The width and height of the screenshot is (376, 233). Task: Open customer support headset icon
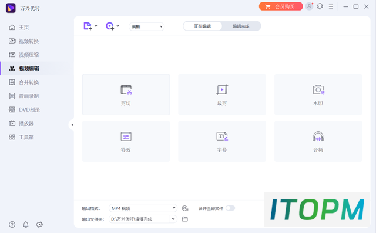[x=320, y=6]
